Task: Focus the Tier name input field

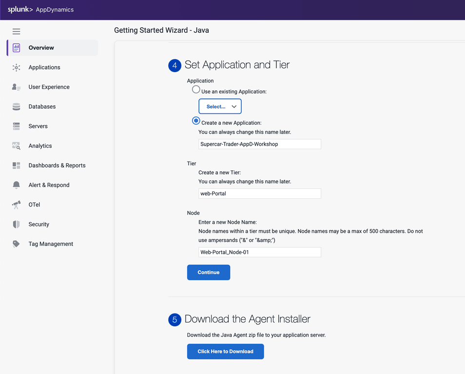Action: point(259,194)
